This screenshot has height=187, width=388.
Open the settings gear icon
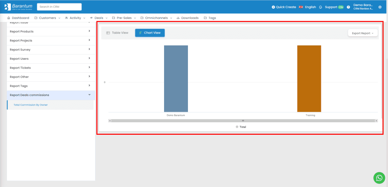coord(380,7)
